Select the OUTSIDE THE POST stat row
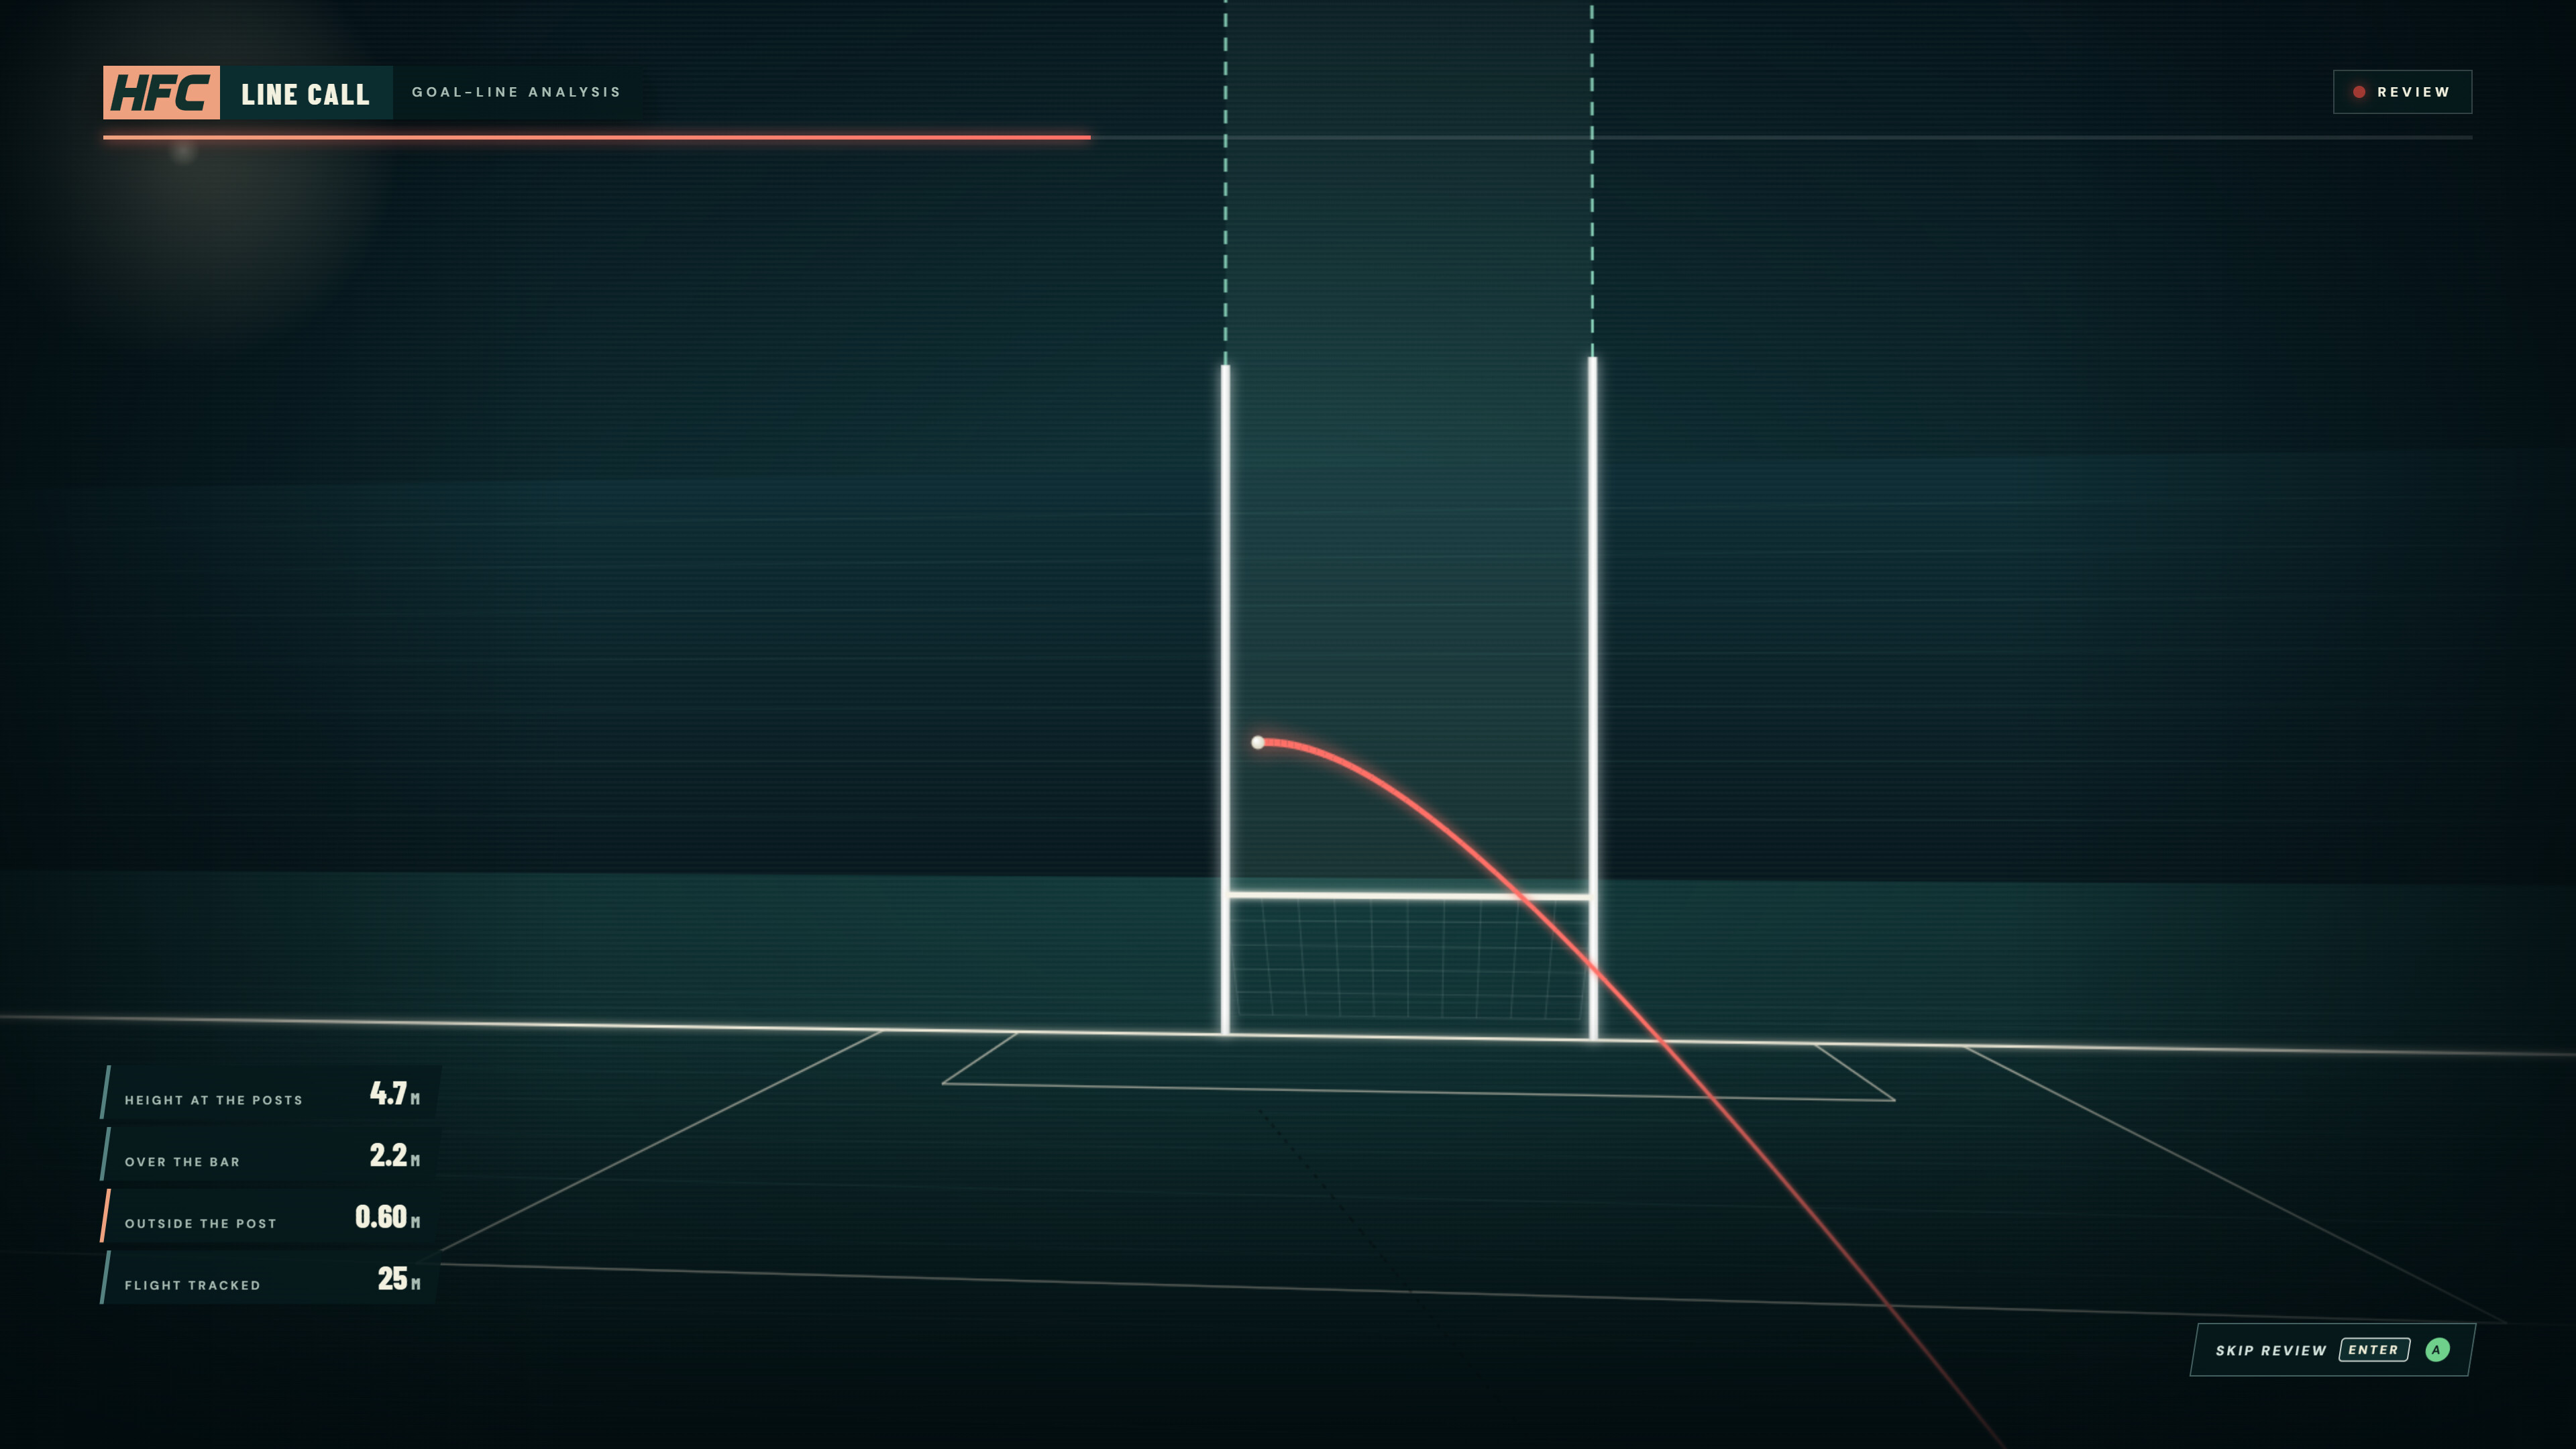 point(270,1216)
